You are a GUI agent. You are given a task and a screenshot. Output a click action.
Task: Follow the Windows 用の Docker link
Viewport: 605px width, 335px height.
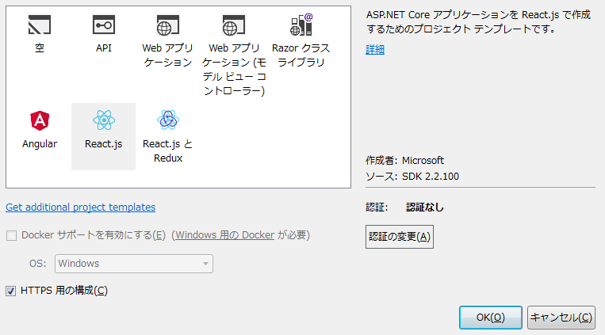[225, 235]
